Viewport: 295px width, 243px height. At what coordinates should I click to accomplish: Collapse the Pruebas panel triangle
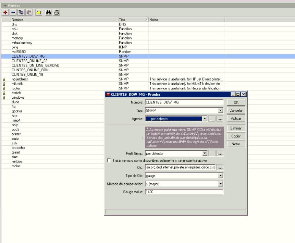click(5, 6)
